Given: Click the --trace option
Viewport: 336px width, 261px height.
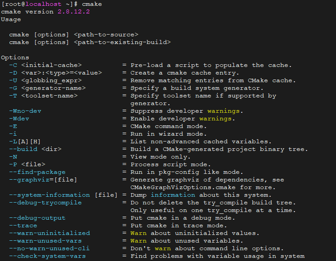Looking at the screenshot, I should click(23, 226).
